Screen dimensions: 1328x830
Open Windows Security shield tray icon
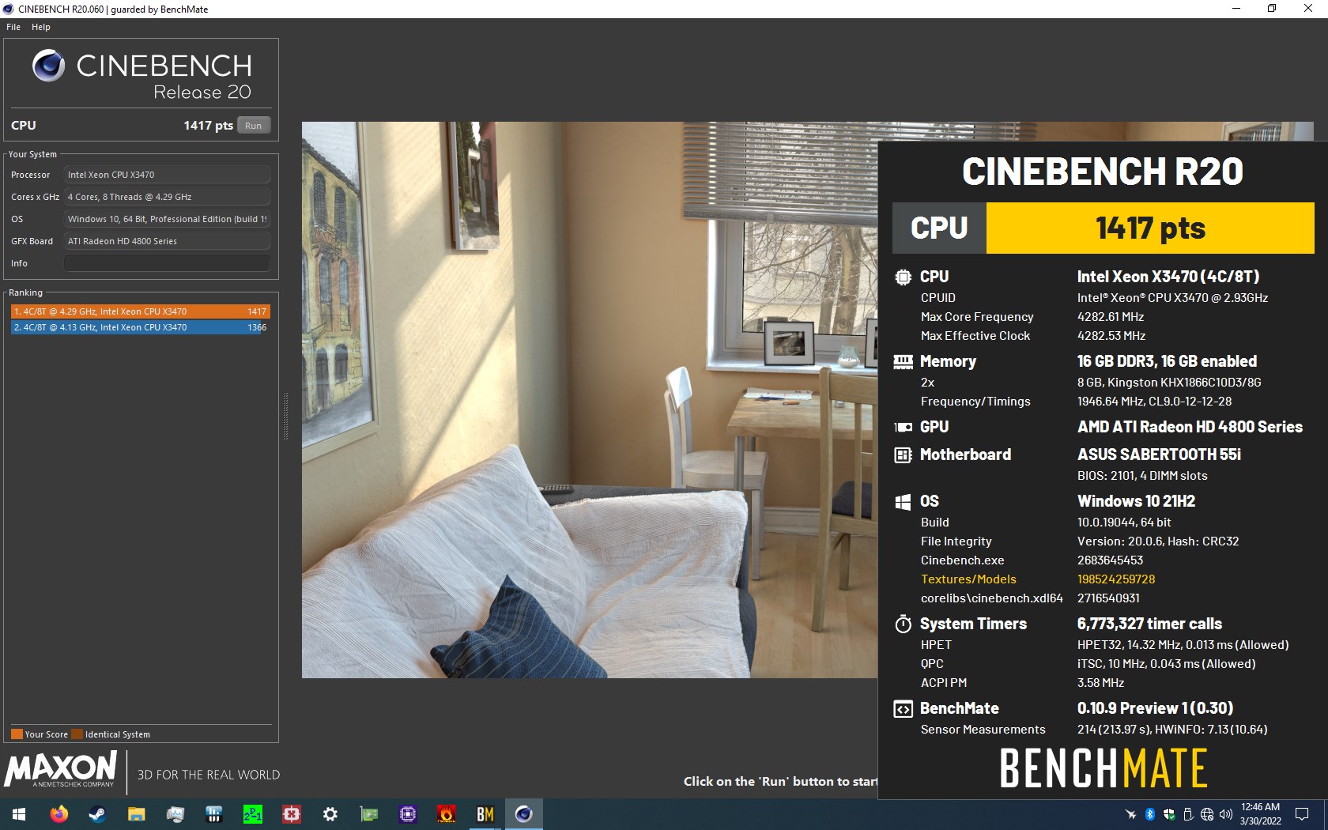click(x=1169, y=814)
